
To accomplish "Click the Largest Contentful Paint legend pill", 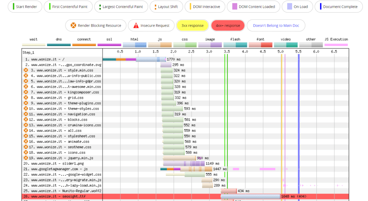I will coord(121,6).
